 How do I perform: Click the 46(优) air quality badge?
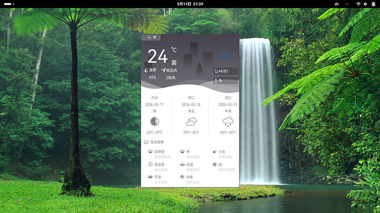pos(226,71)
